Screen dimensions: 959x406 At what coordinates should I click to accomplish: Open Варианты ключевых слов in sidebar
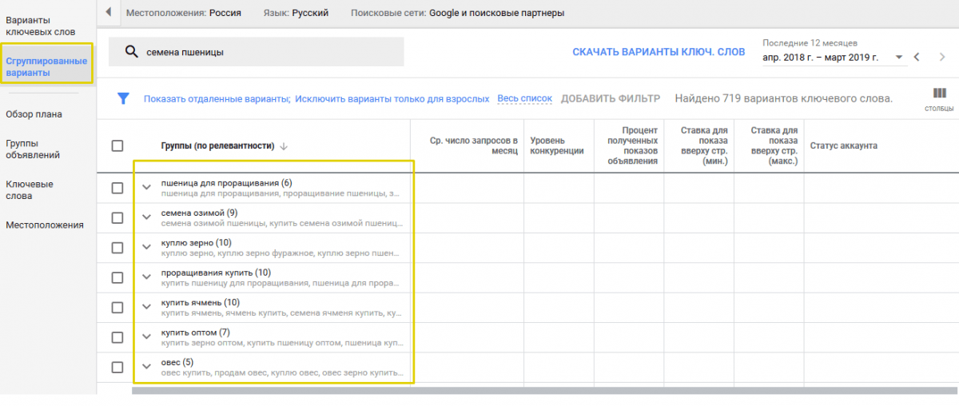pos(40,26)
